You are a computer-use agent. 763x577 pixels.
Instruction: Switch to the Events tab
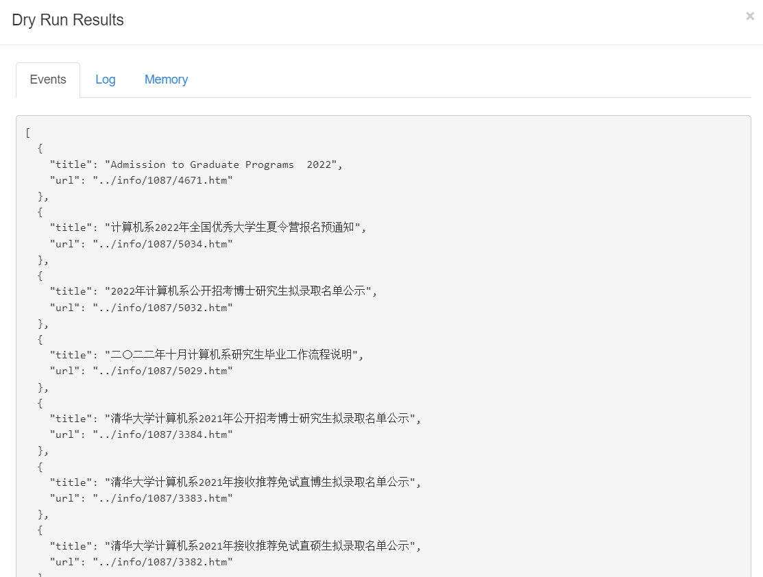point(48,79)
